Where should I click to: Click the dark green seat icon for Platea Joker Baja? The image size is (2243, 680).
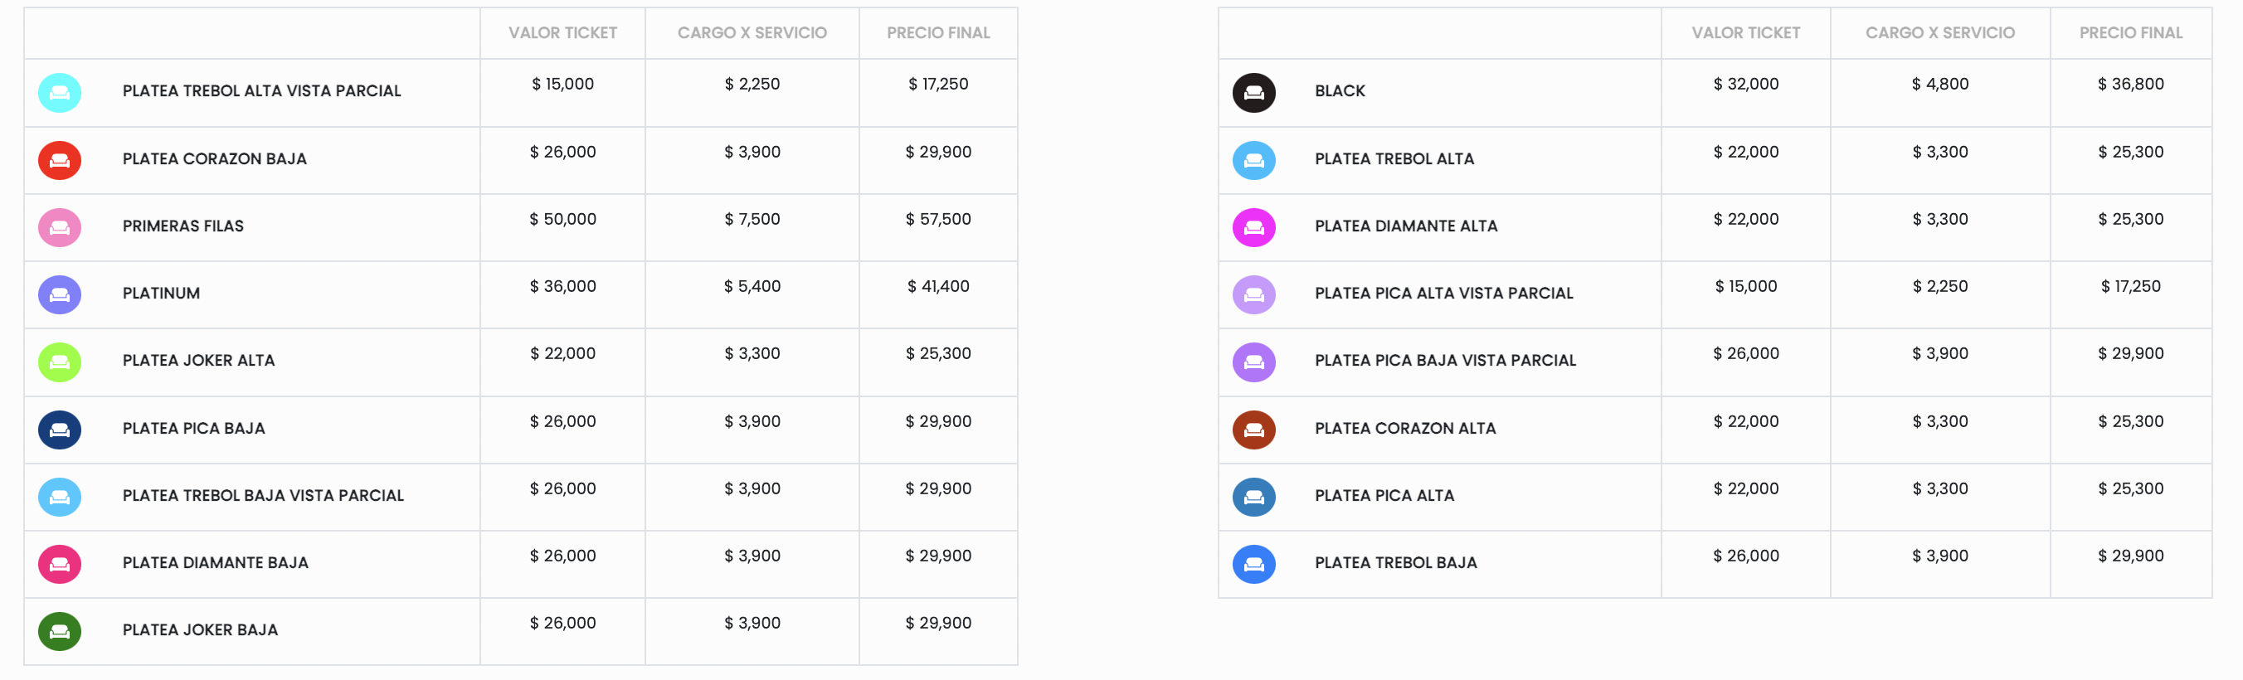point(60,631)
